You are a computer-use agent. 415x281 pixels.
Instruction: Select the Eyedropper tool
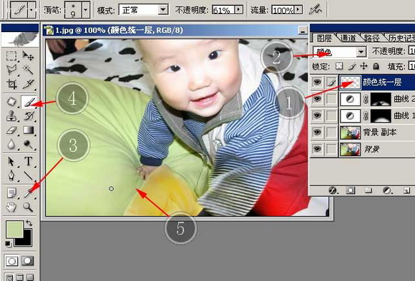click(x=28, y=193)
